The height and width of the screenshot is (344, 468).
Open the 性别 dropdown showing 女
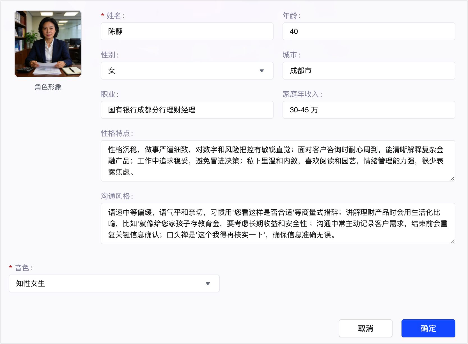187,71
